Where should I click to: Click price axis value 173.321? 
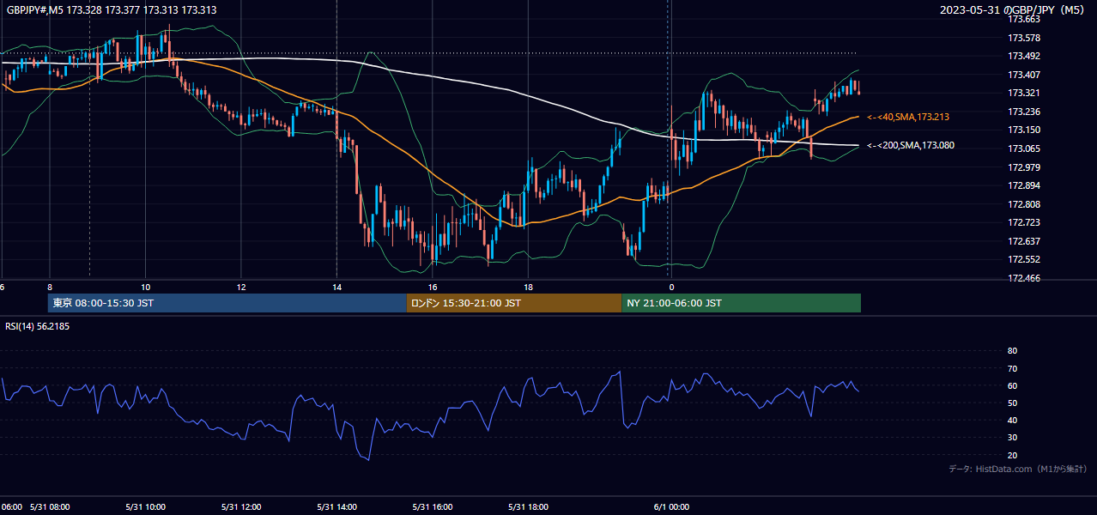coord(1024,93)
